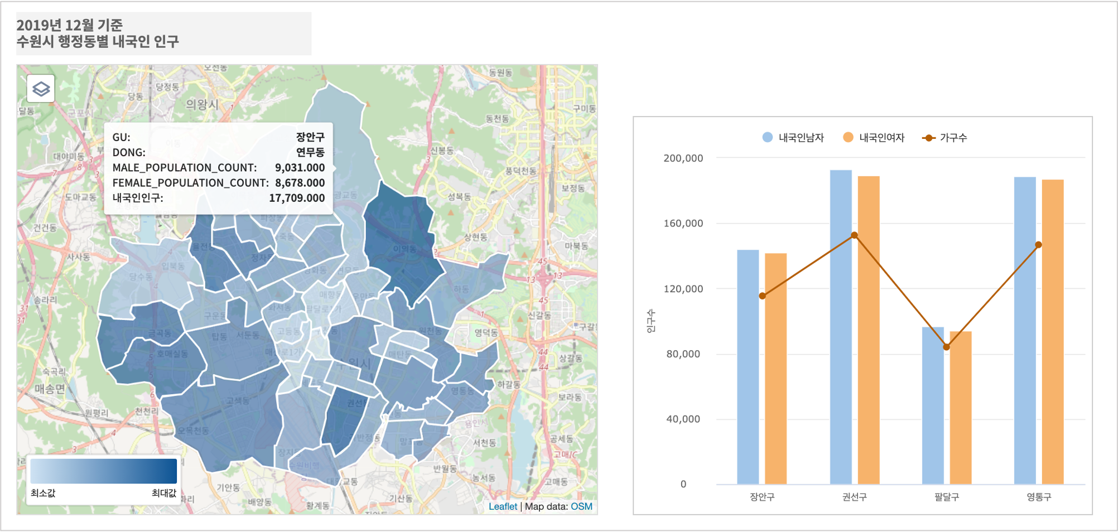
Task: Click the 인구수 y-axis title
Action: (x=650, y=321)
